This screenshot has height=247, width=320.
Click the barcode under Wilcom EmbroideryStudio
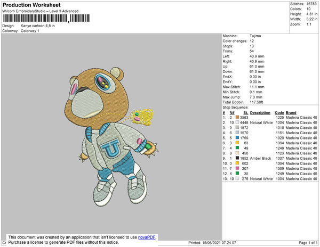(46, 18)
